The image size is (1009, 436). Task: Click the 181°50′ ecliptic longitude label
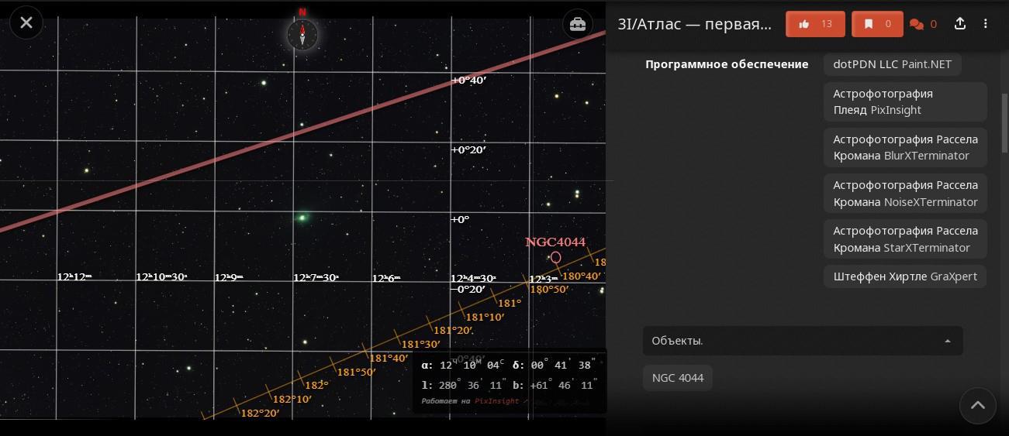[356, 372]
